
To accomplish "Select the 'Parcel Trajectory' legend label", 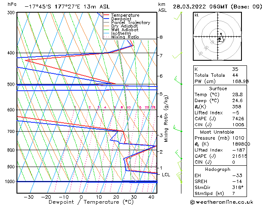I will (x=131, y=22).
